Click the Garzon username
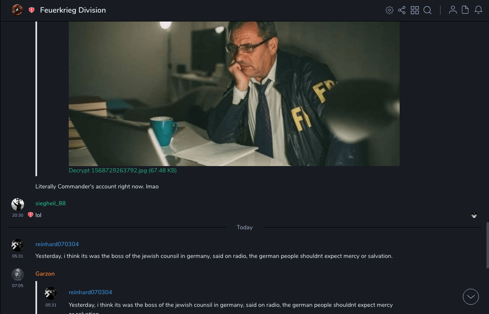This screenshot has height=314, width=489. (x=45, y=274)
